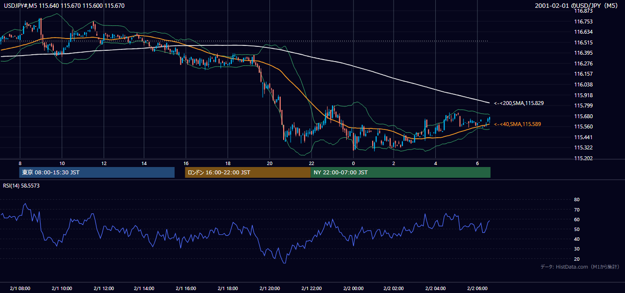Click the 2/2 00:00 time axis label
Screen dimensions: 625x293
(353, 289)
